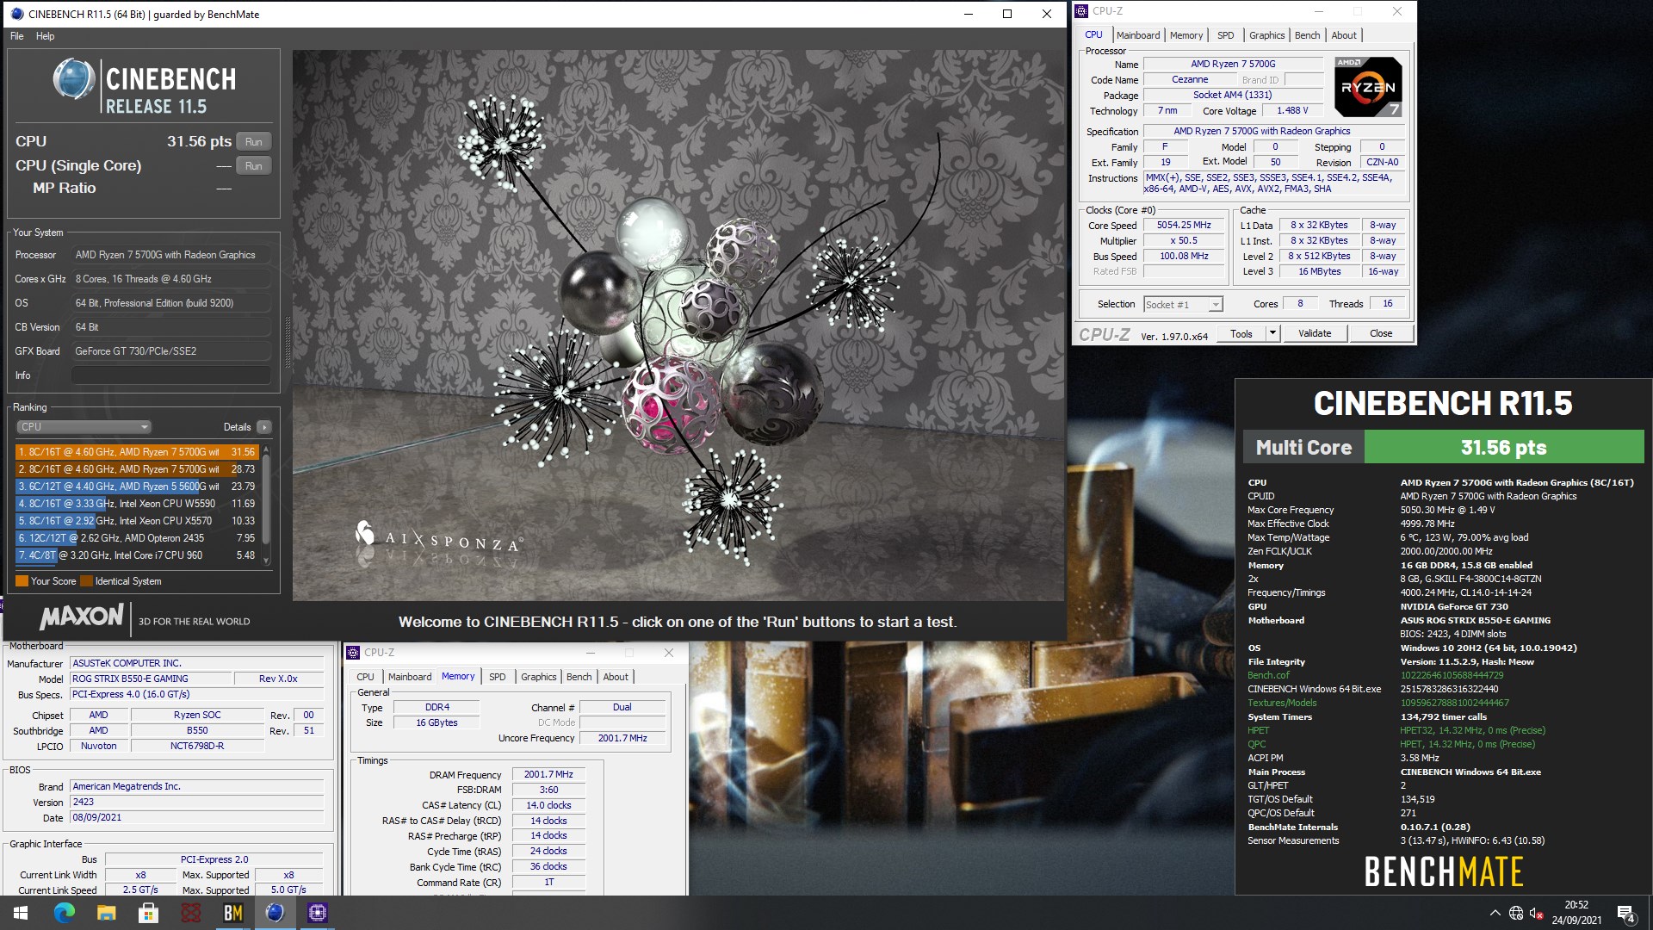Open the taskbar clock and date
This screenshot has width=1653, height=930.
[x=1576, y=913]
